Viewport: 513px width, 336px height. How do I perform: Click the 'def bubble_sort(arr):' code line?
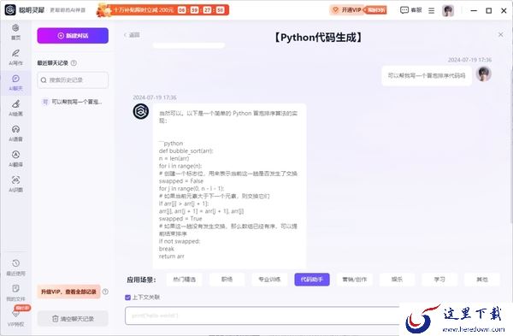coord(186,150)
